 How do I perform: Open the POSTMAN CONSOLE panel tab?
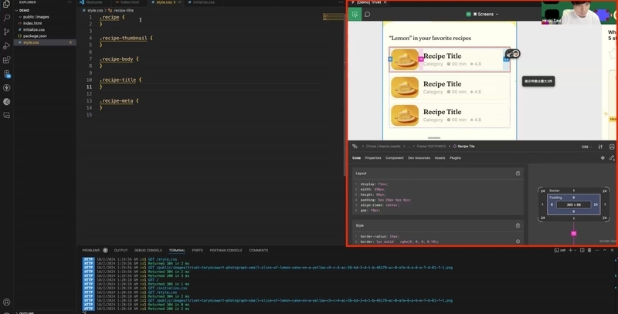(x=226, y=250)
